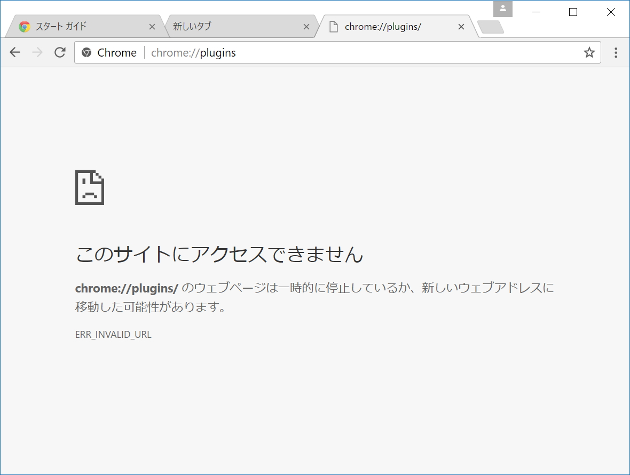Click the Chrome icon on the スタート ガイド tab
This screenshot has width=630, height=475.
click(25, 26)
